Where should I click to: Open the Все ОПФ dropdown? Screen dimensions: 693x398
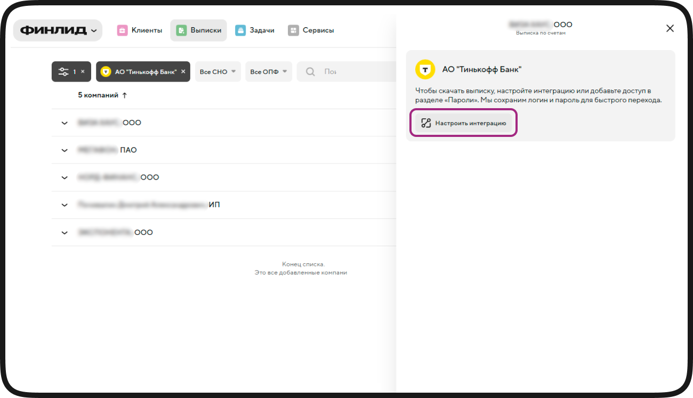click(269, 71)
